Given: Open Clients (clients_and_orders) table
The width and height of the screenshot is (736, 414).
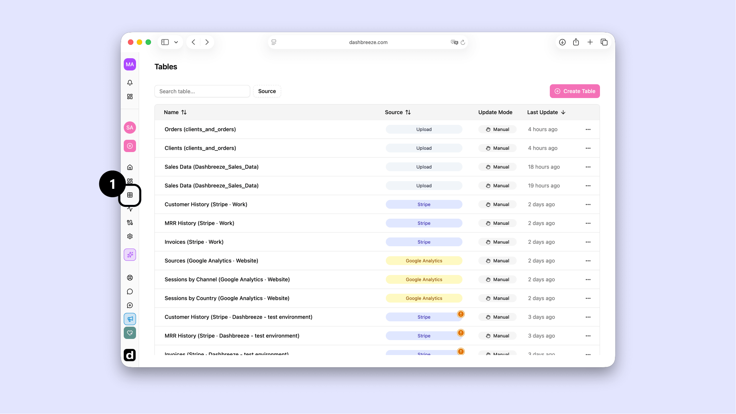Looking at the screenshot, I should pyautogui.click(x=200, y=148).
